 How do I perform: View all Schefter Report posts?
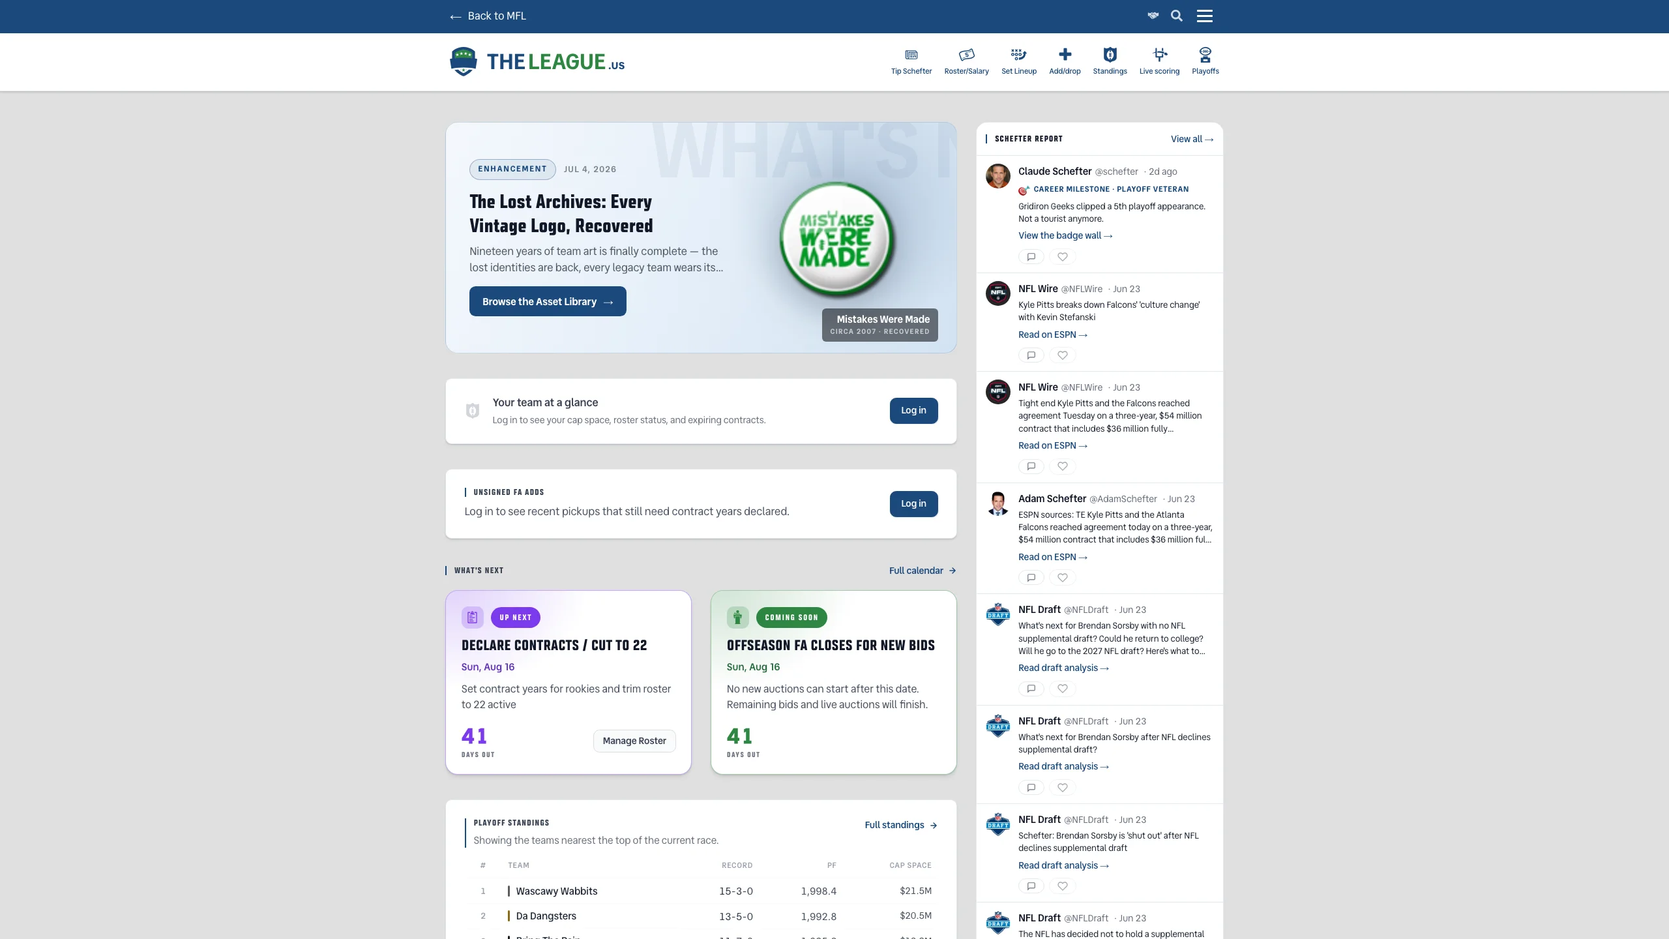[x=1192, y=139]
